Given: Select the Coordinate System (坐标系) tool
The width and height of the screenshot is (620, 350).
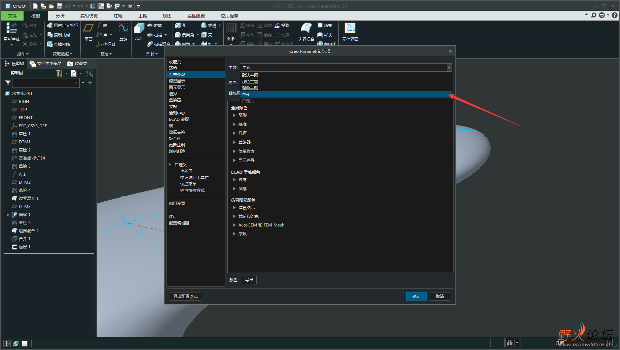Looking at the screenshot, I should (106, 44).
